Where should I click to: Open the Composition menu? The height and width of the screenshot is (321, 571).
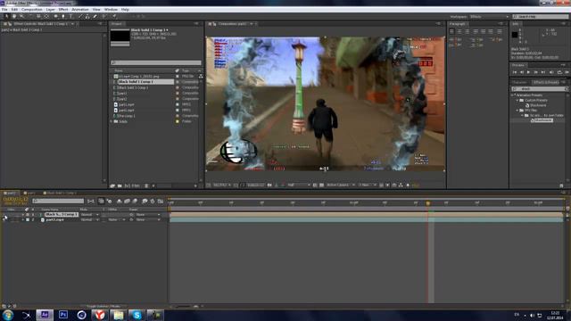coord(32,10)
